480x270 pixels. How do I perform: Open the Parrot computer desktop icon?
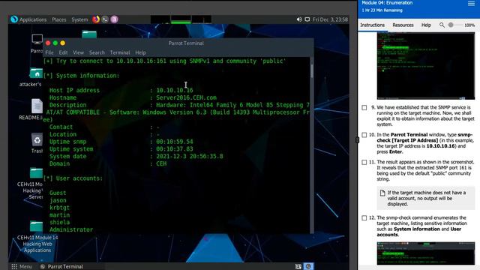click(x=37, y=40)
